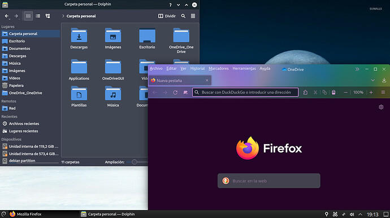Open the Marcadores menu

pos(219,69)
